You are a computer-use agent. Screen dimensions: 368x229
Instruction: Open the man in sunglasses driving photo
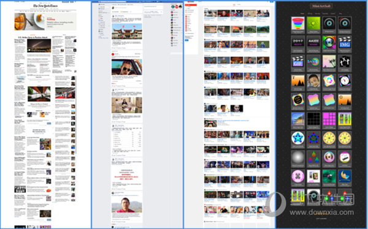coord(127,67)
